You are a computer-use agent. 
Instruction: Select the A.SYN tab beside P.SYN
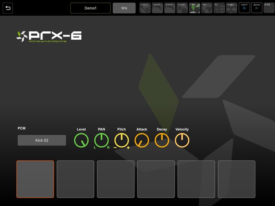[x=169, y=8]
